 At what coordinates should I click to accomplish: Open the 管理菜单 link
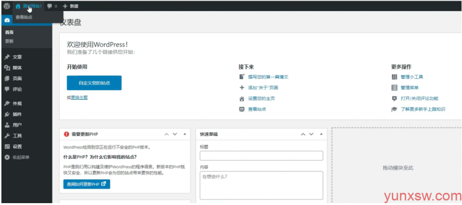(x=410, y=88)
